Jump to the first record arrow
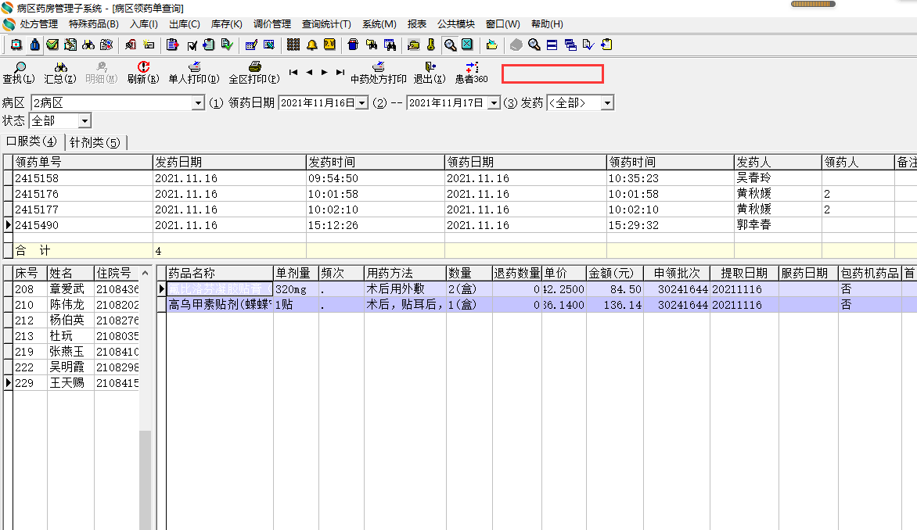 point(293,72)
